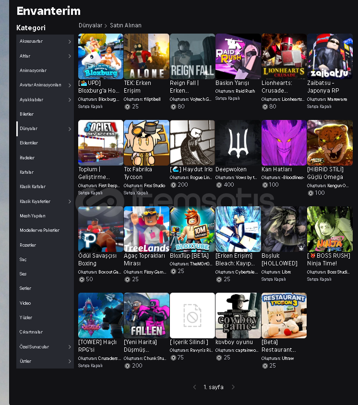The image size is (358, 405).
Task: Go to previous page arrow
Action: tap(195, 387)
